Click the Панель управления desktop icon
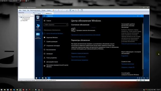This screenshot has width=161, height=91. coord(38,36)
